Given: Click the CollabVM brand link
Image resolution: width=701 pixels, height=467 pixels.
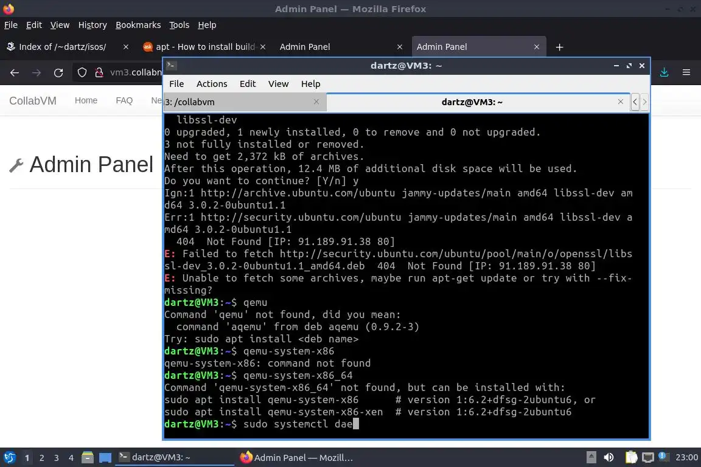Looking at the screenshot, I should tap(33, 101).
